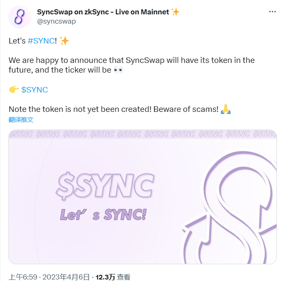Open the @syncswap handle link
Viewport: 282px width, 282px height.
[56, 22]
